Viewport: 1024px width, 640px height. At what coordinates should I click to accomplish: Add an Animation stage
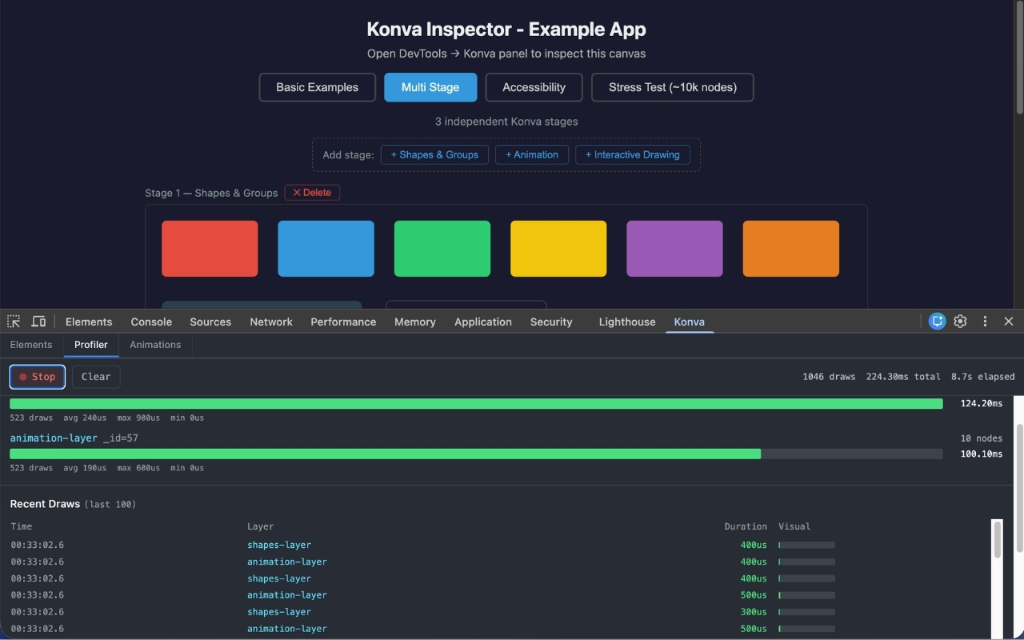532,154
